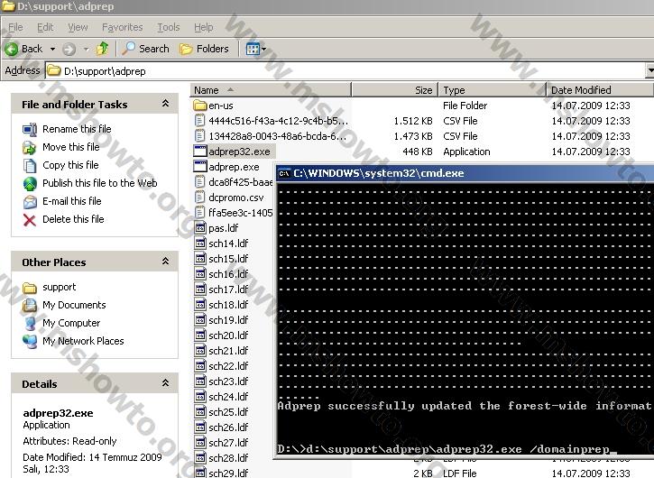Click sch27.ldf file name
The image size is (654, 478).
[x=228, y=443]
